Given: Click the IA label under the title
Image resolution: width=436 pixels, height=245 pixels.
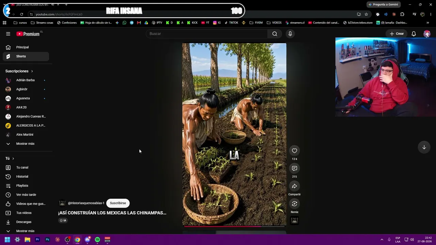Looking at the screenshot, I should click(x=63, y=220).
